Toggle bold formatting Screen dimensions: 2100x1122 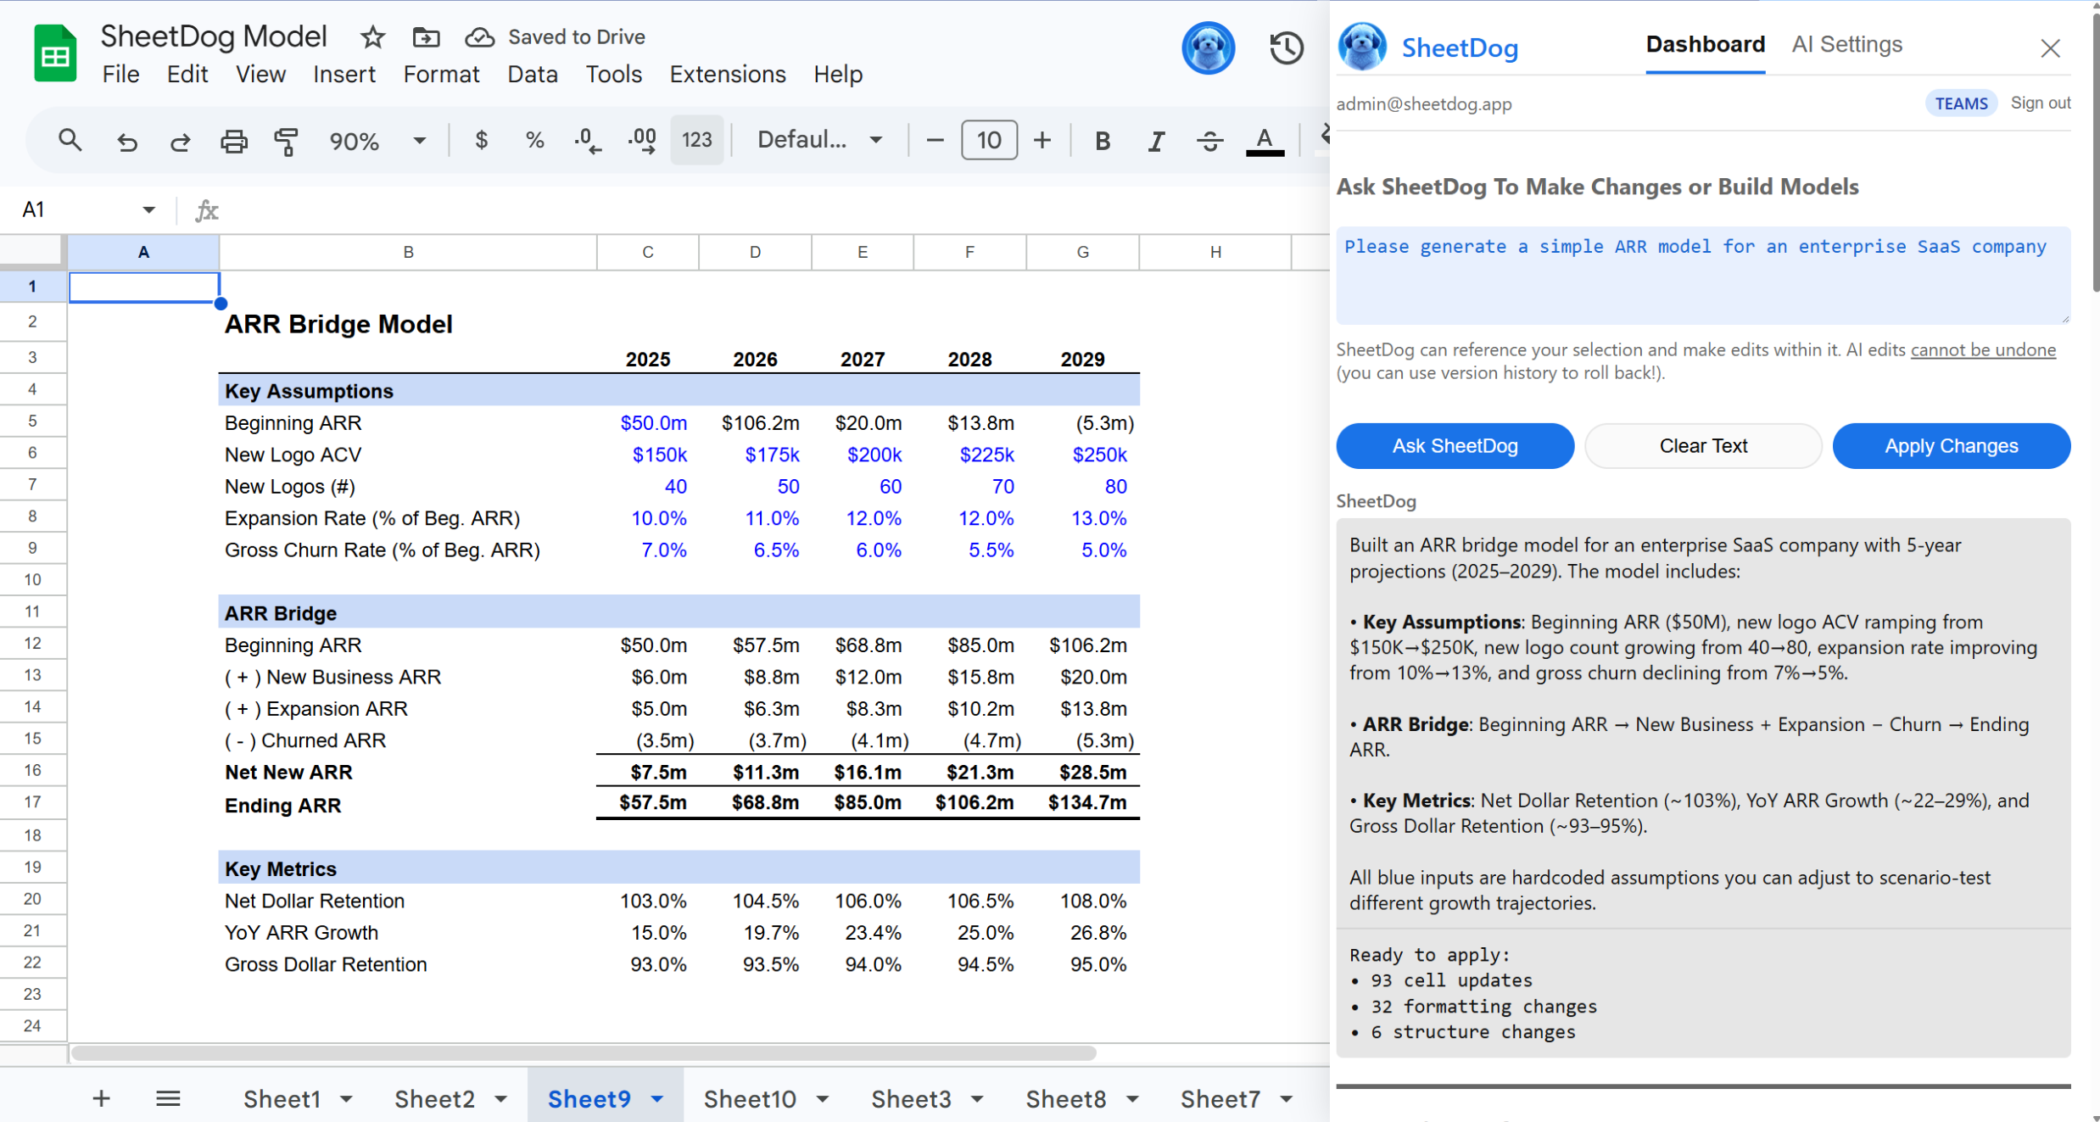click(x=1102, y=141)
